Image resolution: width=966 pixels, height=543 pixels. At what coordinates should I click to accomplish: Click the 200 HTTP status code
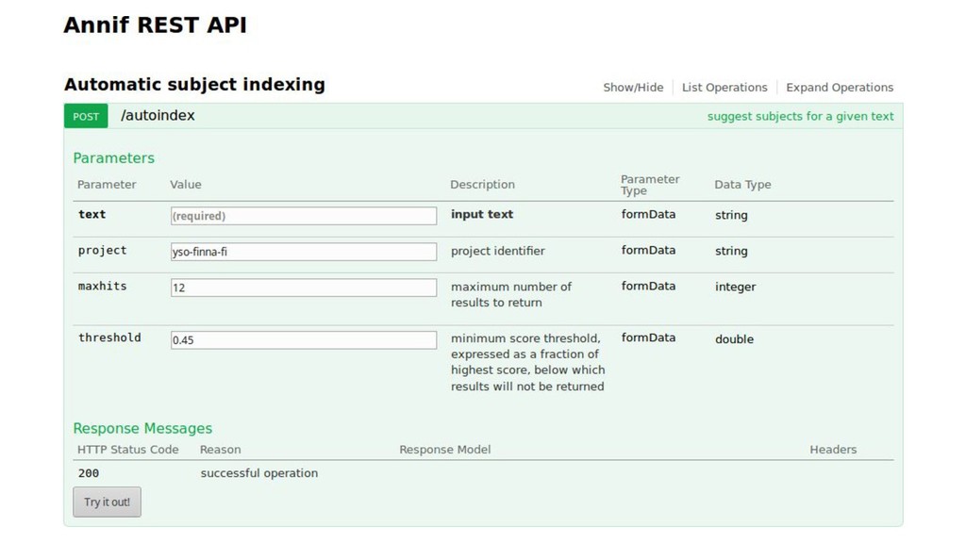(89, 473)
